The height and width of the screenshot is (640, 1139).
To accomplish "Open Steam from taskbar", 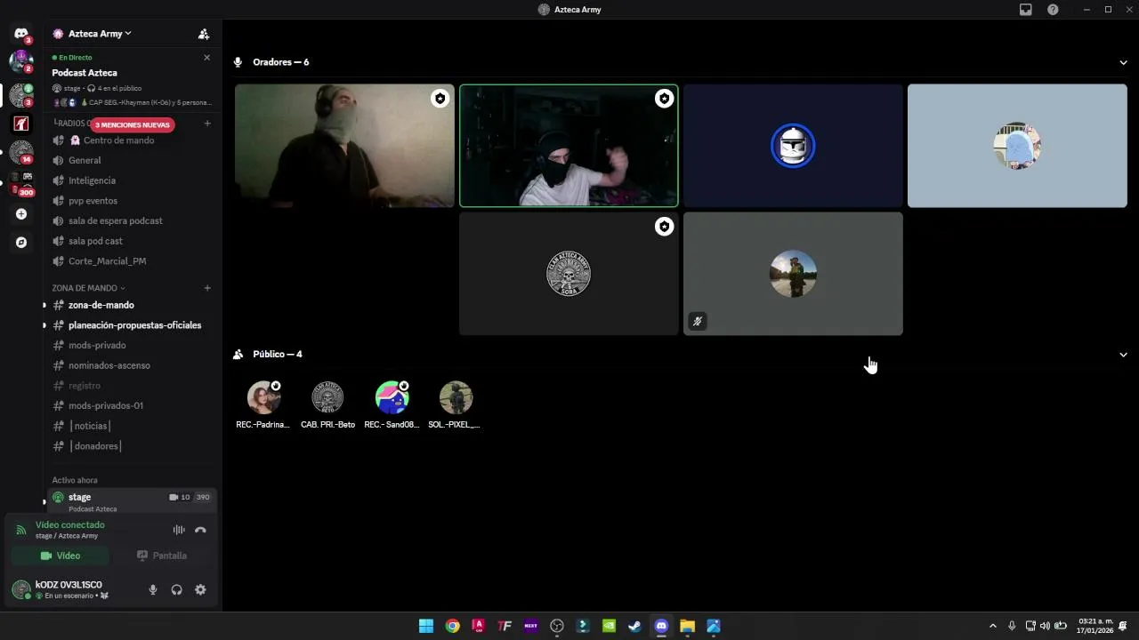I will tap(634, 626).
